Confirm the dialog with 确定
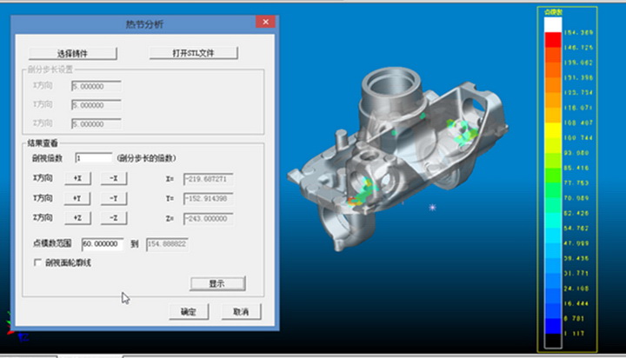 click(x=188, y=311)
